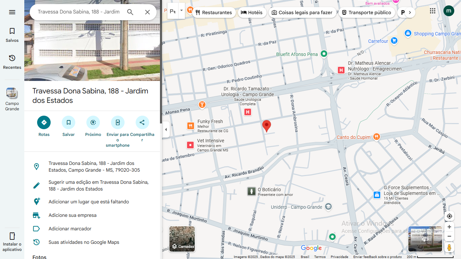Click the my location target button
461x259 pixels.
pyautogui.click(x=449, y=216)
